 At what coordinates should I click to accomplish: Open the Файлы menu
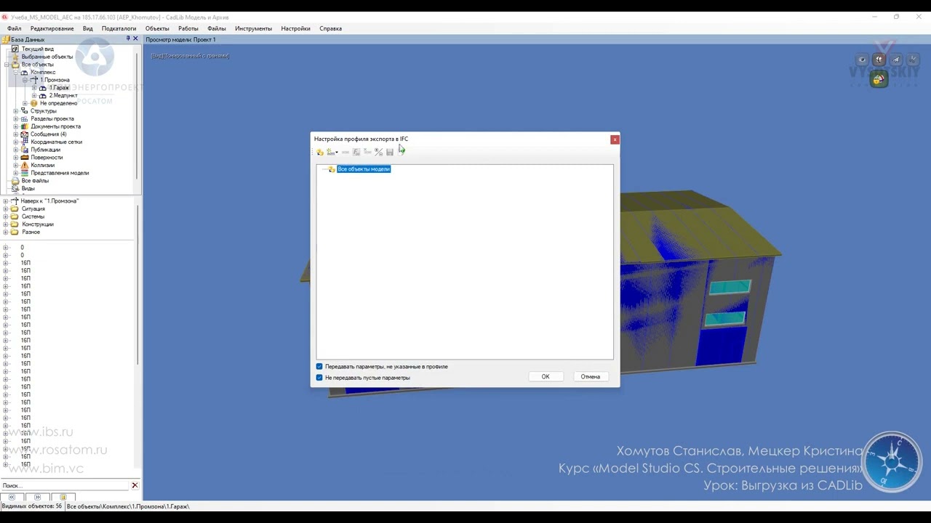tap(217, 28)
